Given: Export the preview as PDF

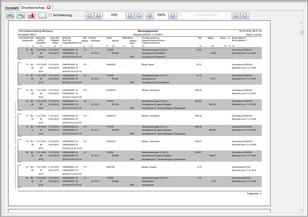Looking at the screenshot, I should pos(32,16).
